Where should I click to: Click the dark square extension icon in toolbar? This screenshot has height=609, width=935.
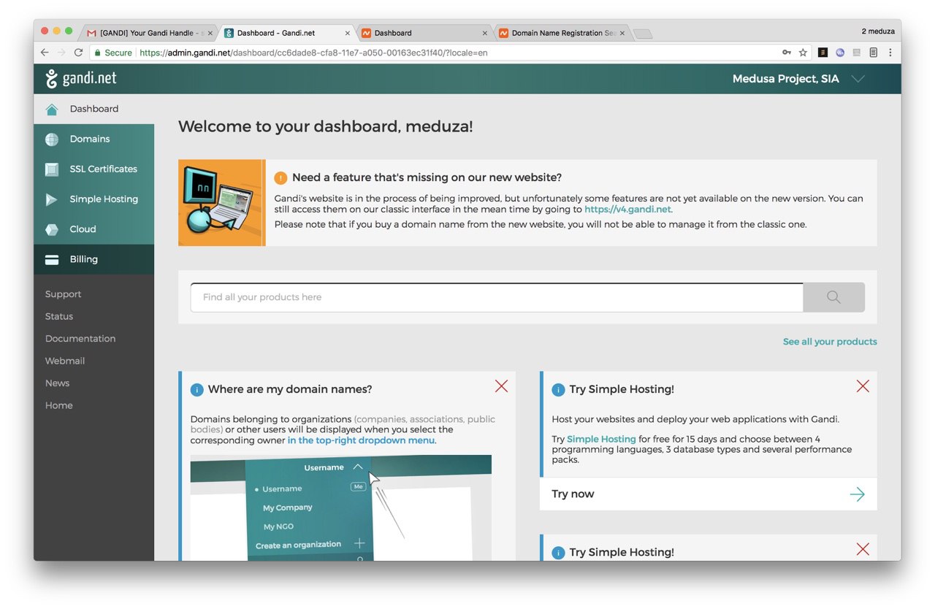pos(823,53)
